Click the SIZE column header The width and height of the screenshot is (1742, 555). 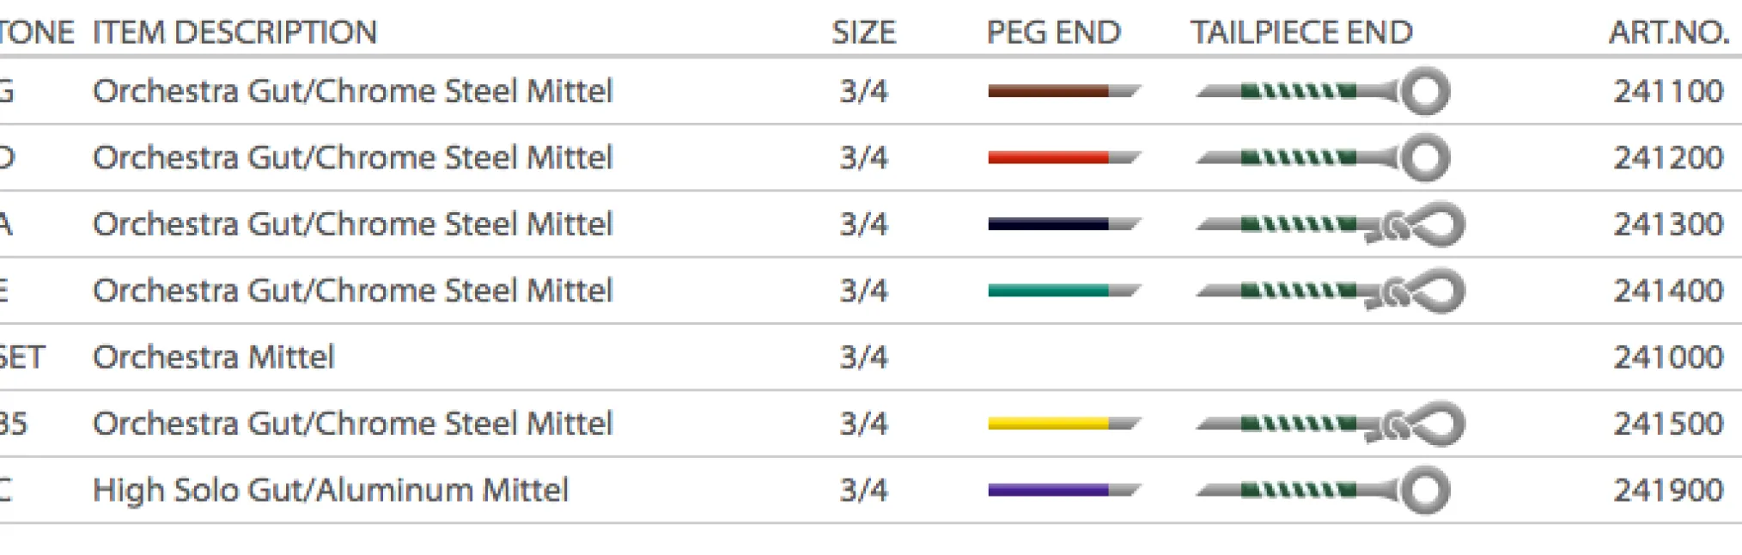coord(863,33)
